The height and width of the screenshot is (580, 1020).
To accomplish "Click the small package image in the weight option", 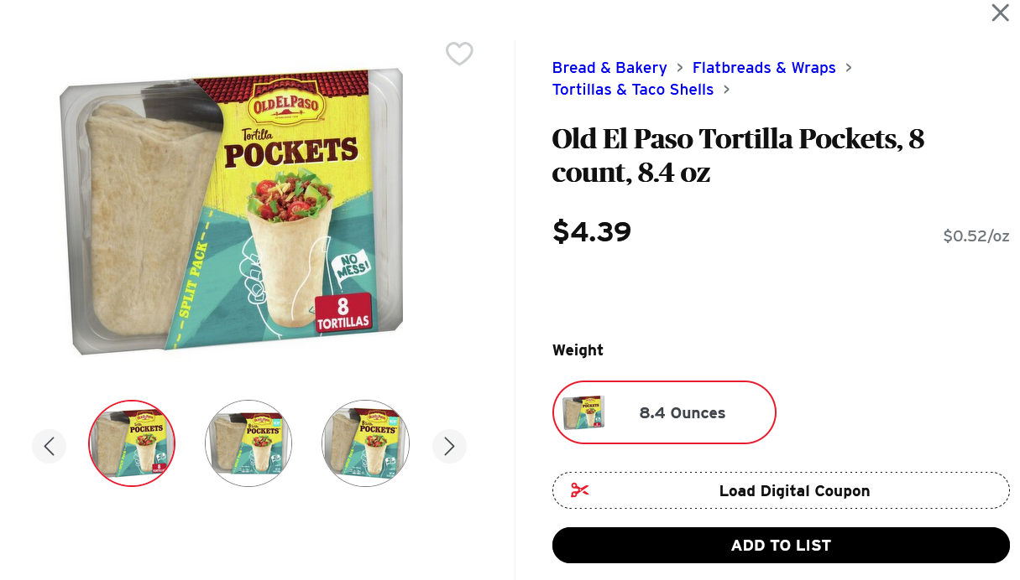I will point(583,412).
